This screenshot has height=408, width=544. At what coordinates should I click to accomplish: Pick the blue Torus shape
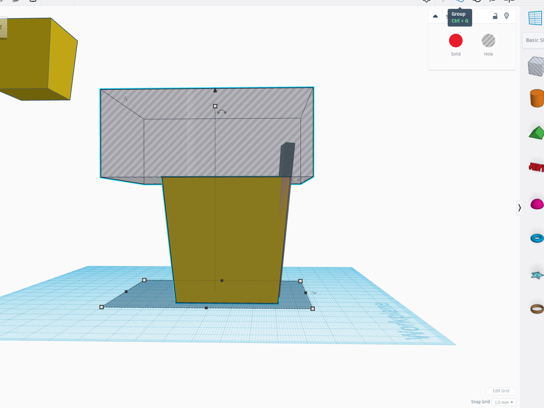(x=537, y=238)
